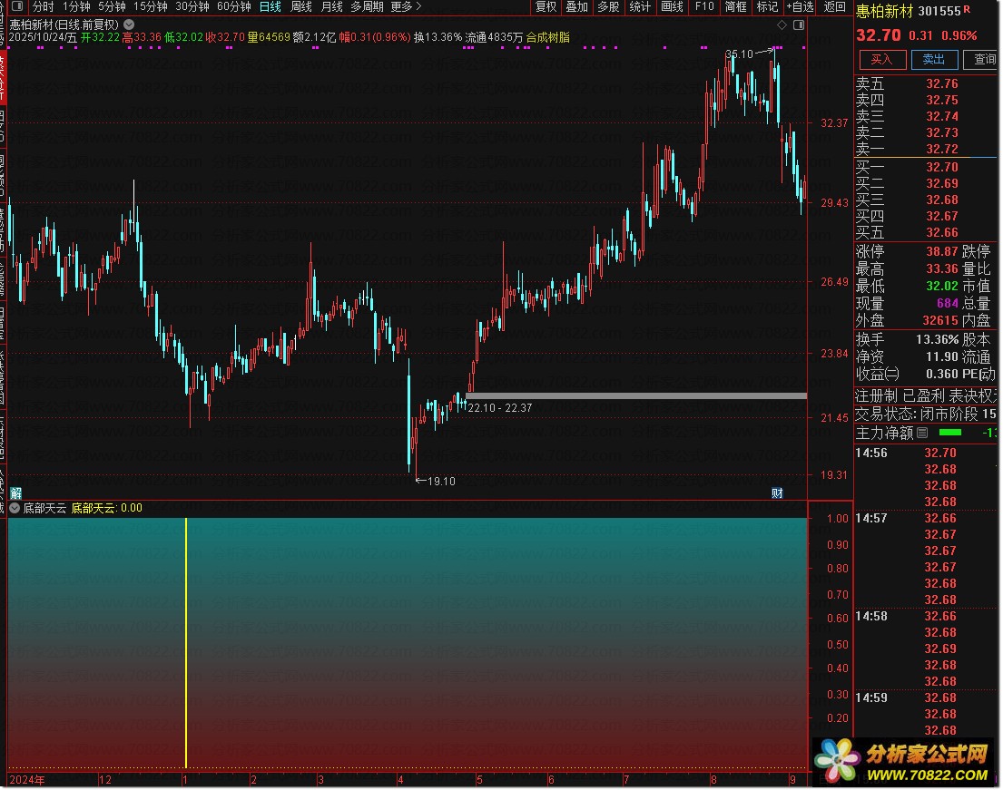1003x790 pixels.
Task: Click the 买五 price 32.66
Action: click(x=942, y=233)
